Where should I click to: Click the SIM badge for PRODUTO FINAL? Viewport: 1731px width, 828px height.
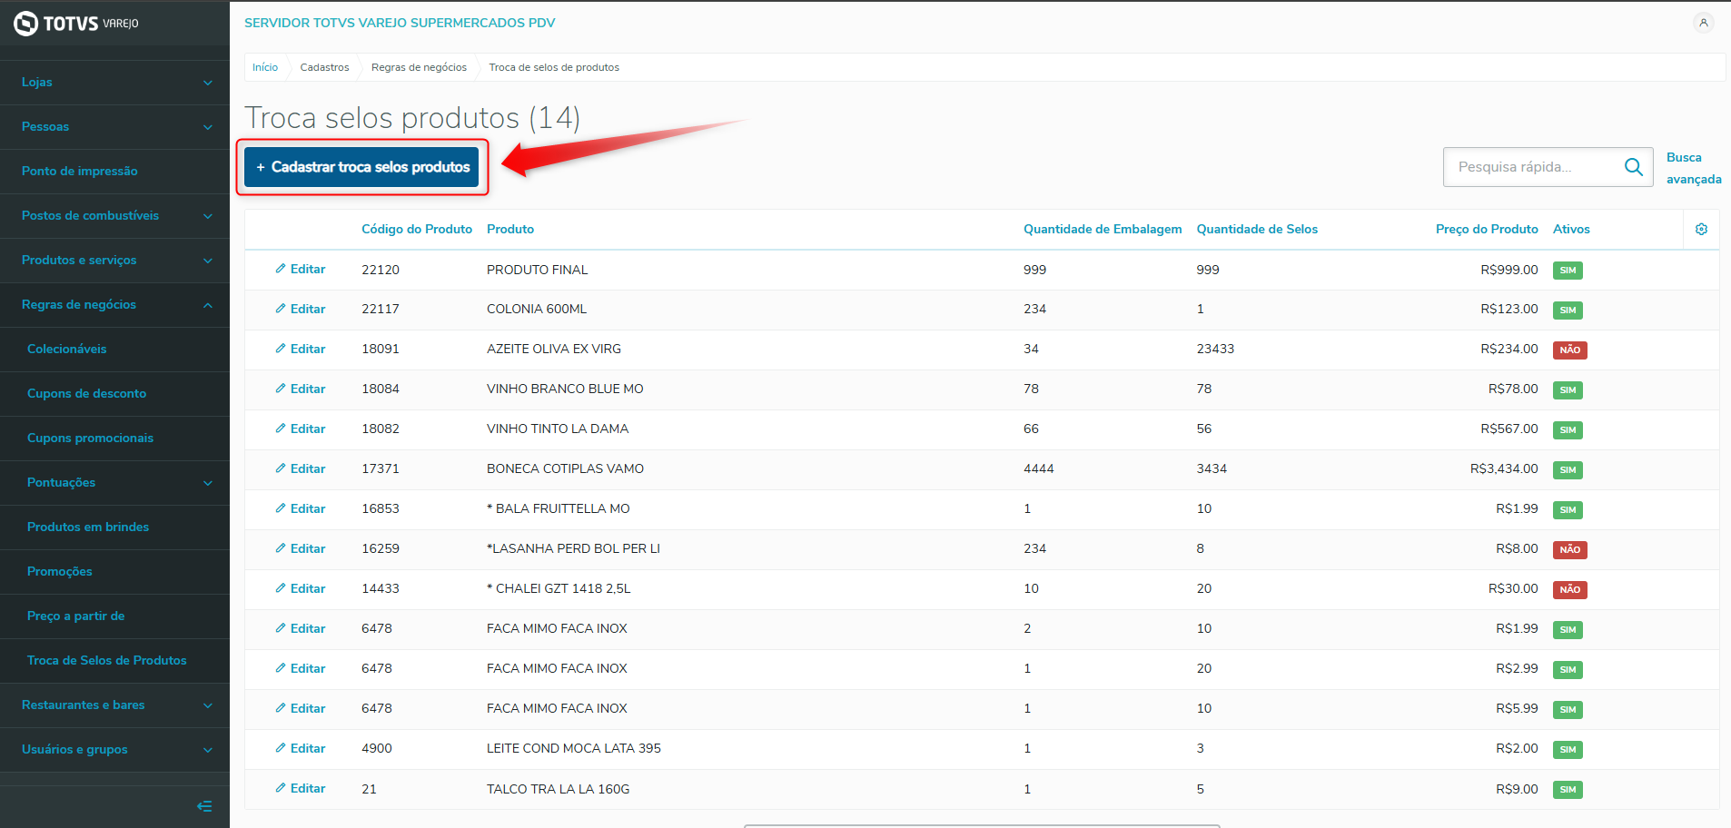tap(1568, 271)
